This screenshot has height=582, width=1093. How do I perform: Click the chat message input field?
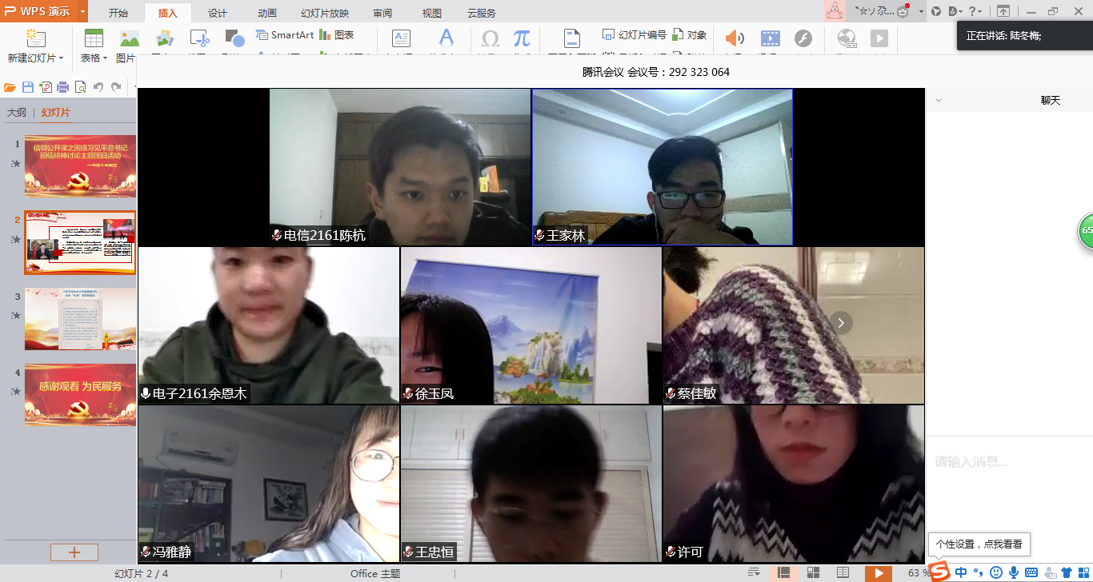point(1008,462)
